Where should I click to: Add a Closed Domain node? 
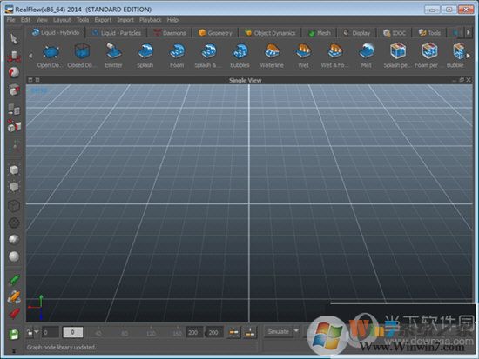(82, 57)
